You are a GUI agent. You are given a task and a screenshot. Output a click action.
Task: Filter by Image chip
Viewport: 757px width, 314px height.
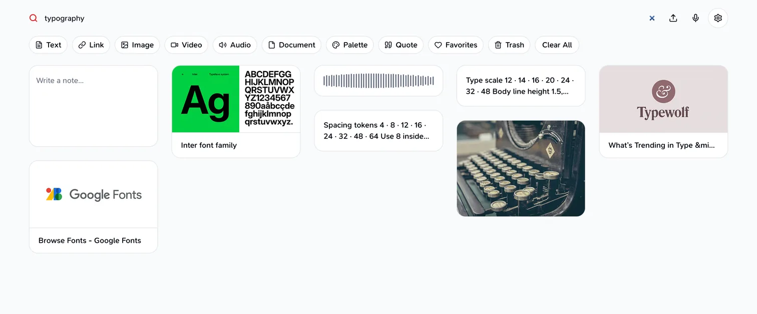tap(137, 45)
